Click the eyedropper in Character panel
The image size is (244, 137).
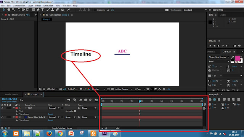click(233, 57)
